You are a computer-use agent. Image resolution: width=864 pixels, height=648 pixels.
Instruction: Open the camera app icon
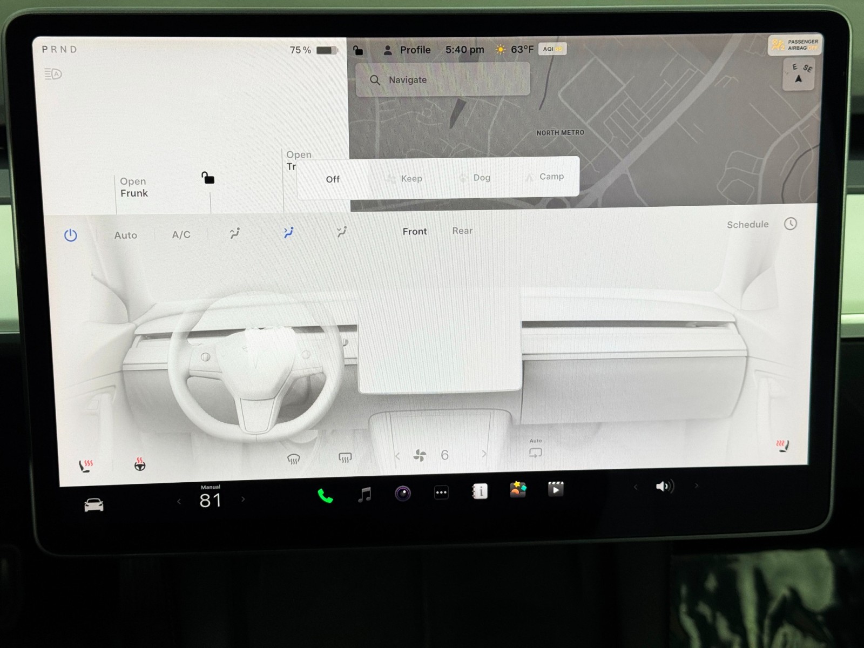403,494
